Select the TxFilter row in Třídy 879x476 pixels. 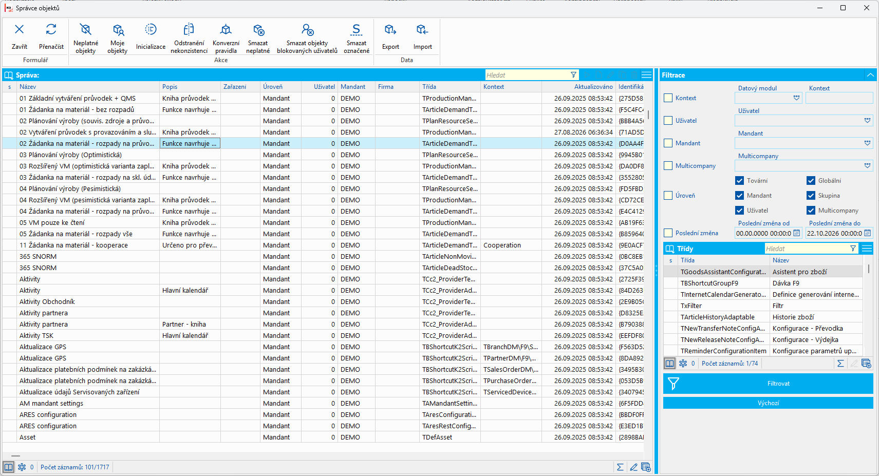pos(763,306)
